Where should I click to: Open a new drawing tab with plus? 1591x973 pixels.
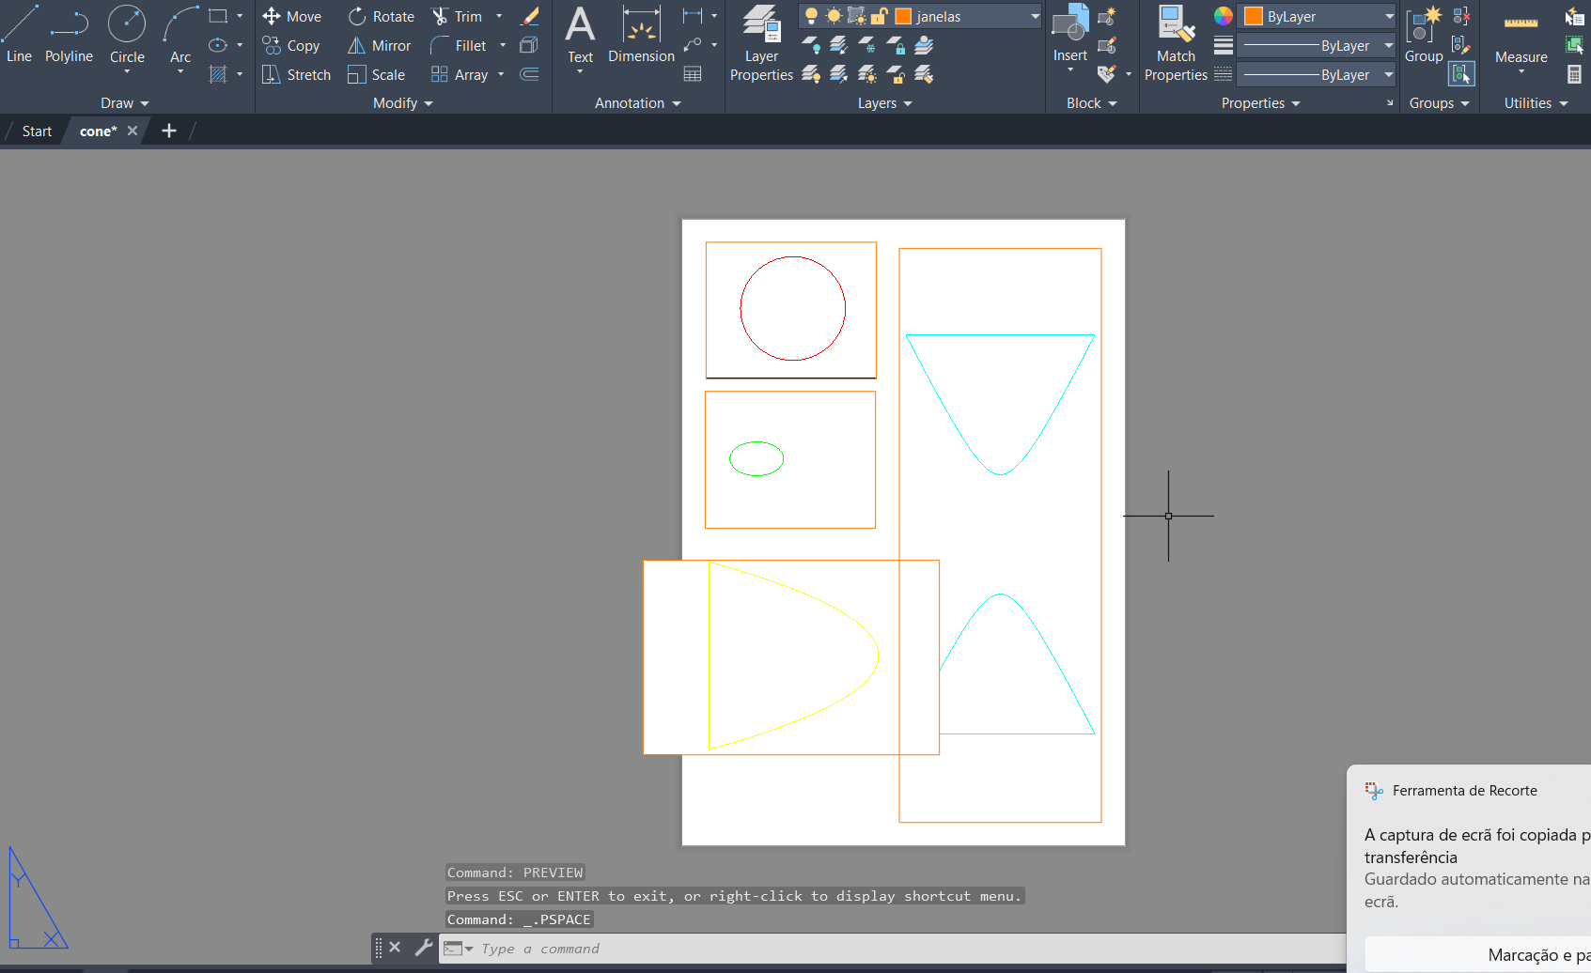(169, 131)
